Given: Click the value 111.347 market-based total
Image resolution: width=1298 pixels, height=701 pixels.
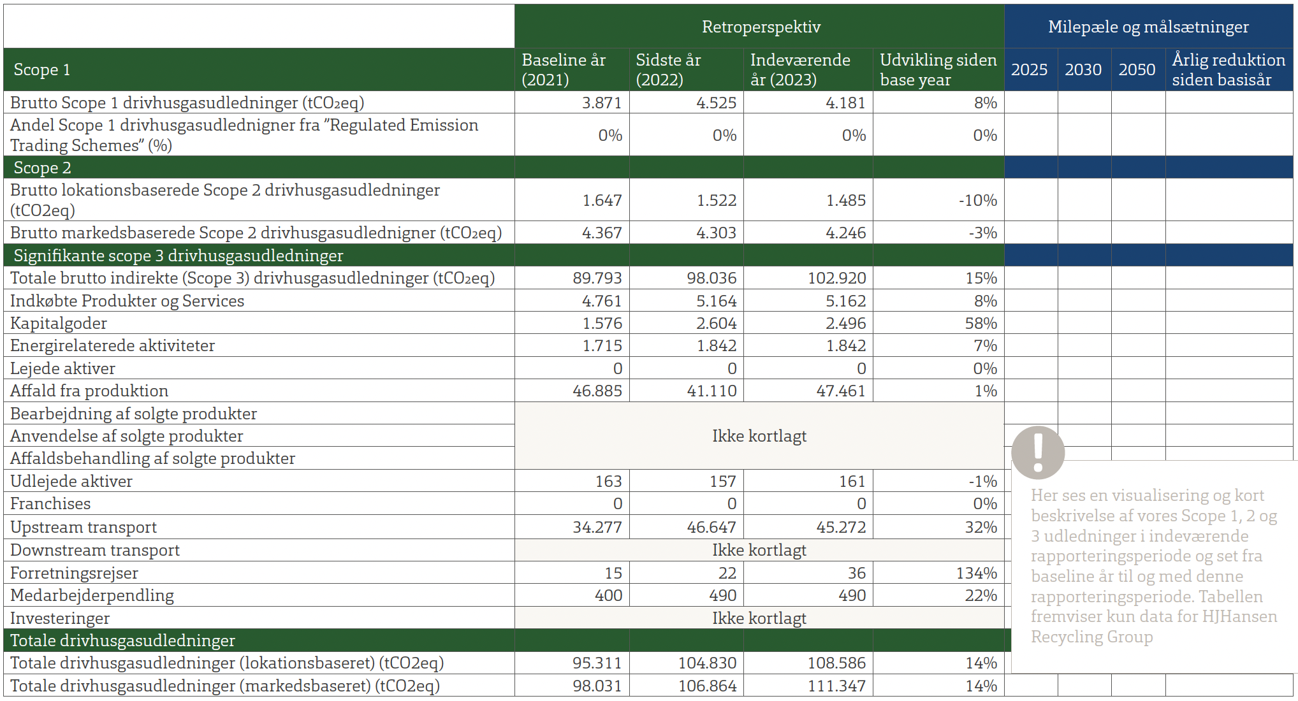Looking at the screenshot, I should tap(837, 686).
